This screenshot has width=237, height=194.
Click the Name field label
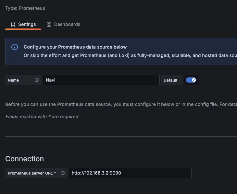click(13, 80)
